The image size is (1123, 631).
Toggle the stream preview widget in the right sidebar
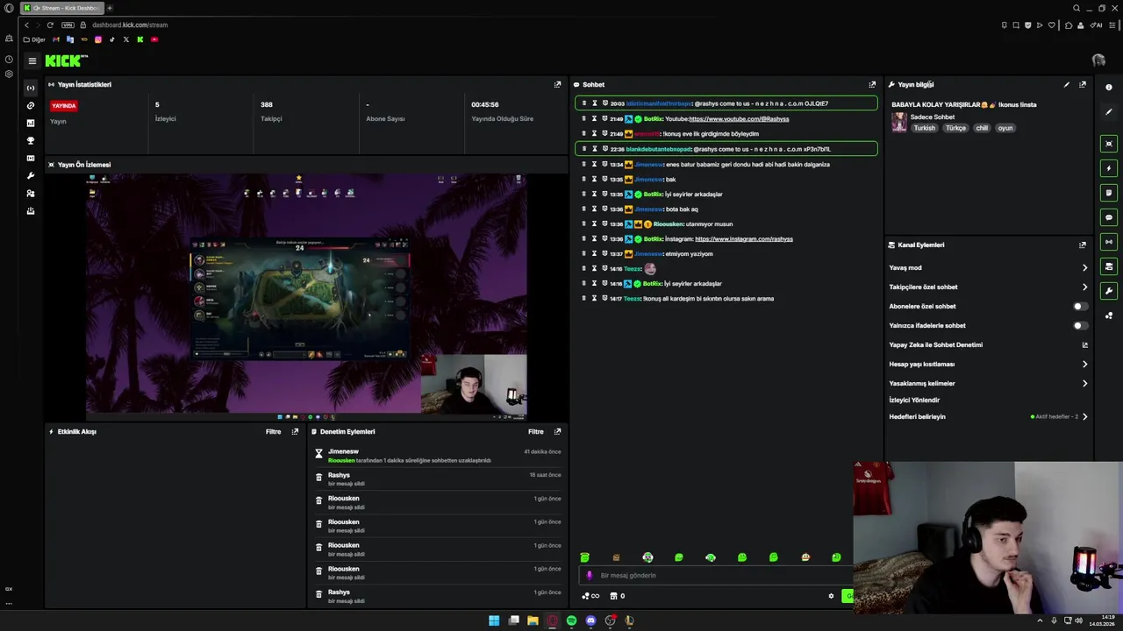[1109, 144]
